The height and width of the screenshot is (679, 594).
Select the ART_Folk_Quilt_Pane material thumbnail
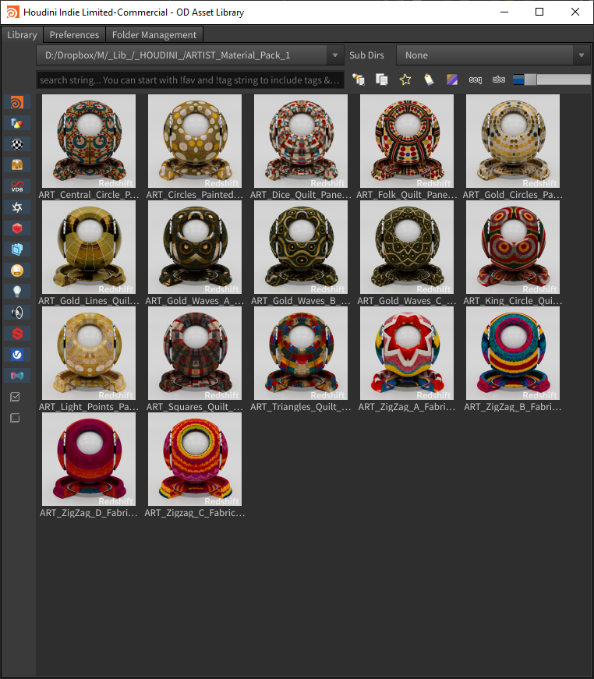(x=407, y=141)
